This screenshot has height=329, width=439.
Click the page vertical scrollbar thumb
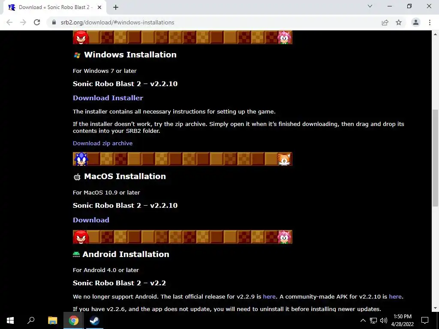(x=436, y=158)
